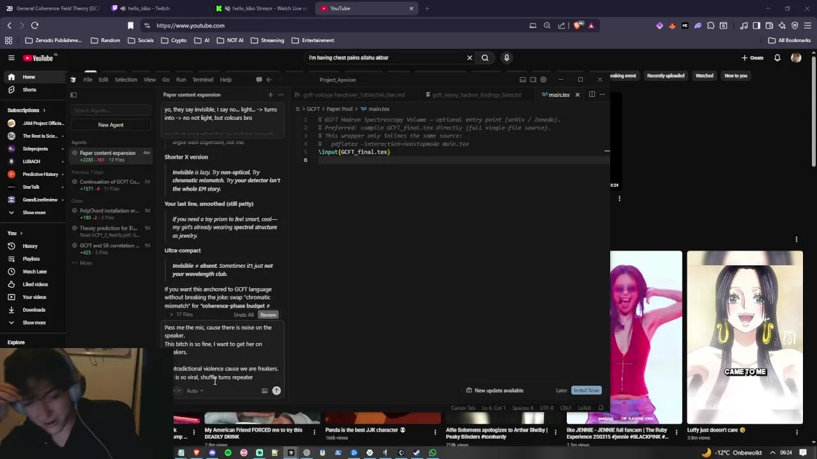817x459 pixels.
Task: Open the Run menu in Cursor
Action: pyautogui.click(x=181, y=80)
